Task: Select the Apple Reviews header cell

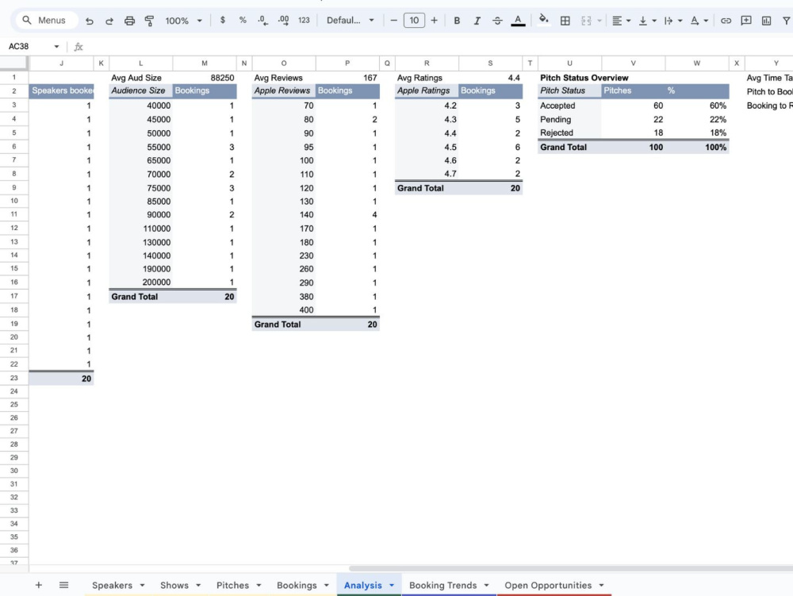Action: coord(284,90)
